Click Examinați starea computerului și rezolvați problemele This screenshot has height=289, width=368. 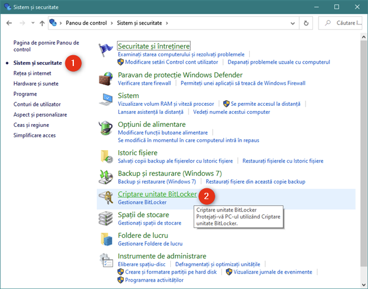tap(181, 55)
